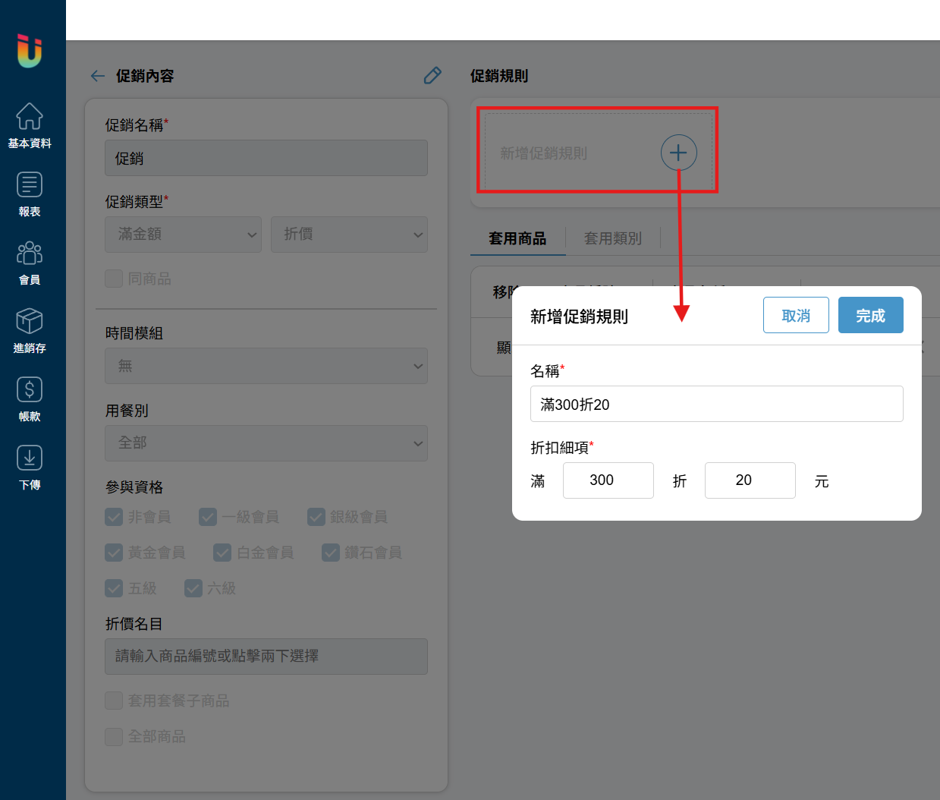Click the 完成 button in the dialog
The image size is (940, 800).
[871, 315]
